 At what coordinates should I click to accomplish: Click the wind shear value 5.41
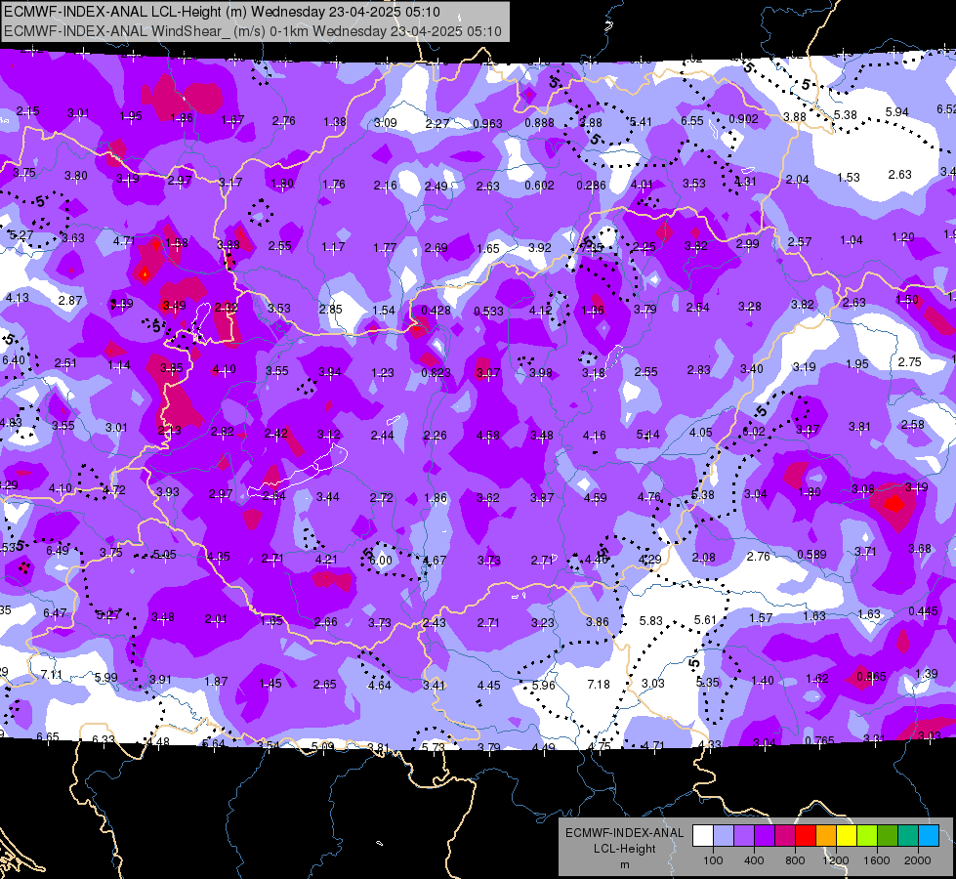641,122
